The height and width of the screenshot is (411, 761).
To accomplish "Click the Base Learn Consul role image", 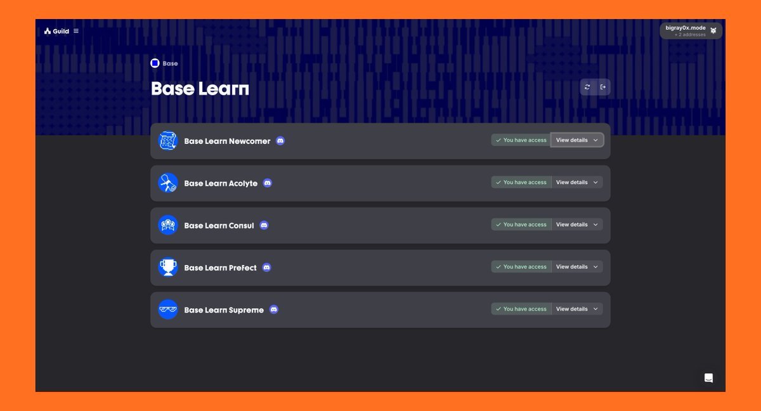I will 168,225.
